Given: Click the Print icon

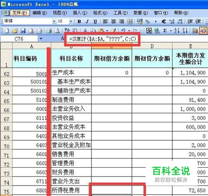Looking at the screenshot, I should coord(49,30).
